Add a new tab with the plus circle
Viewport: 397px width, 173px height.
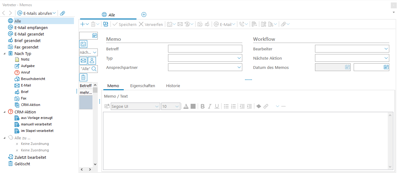click(x=144, y=15)
